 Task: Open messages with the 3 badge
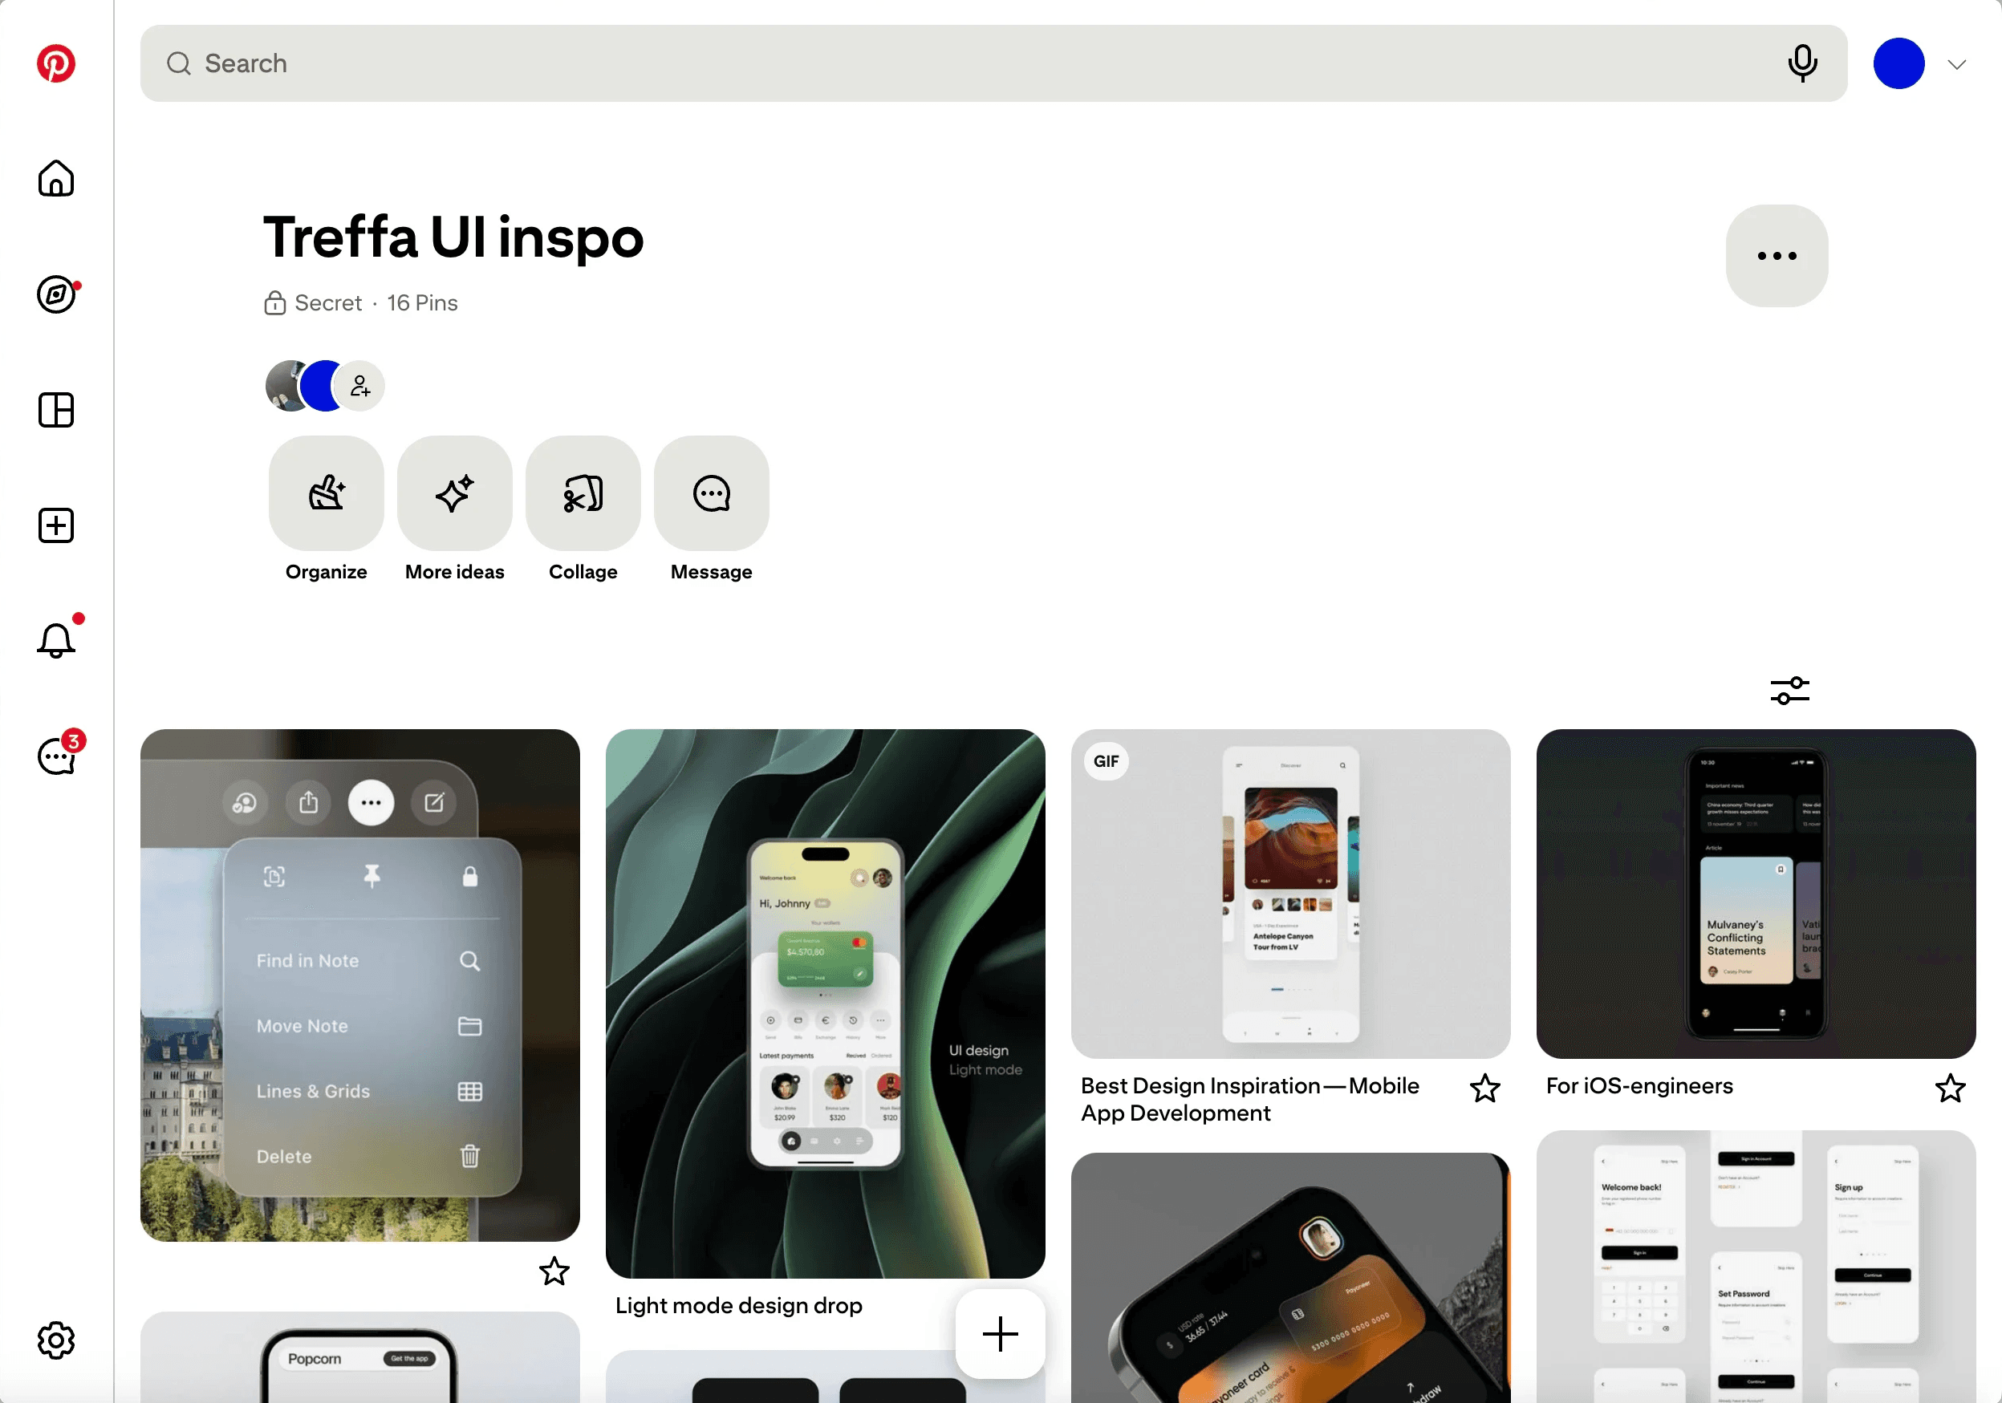click(x=58, y=755)
